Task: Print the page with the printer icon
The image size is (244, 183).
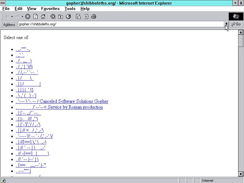Action: (94, 16)
